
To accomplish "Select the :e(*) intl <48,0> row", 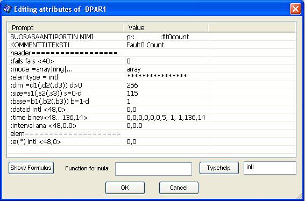I will click(36, 142).
